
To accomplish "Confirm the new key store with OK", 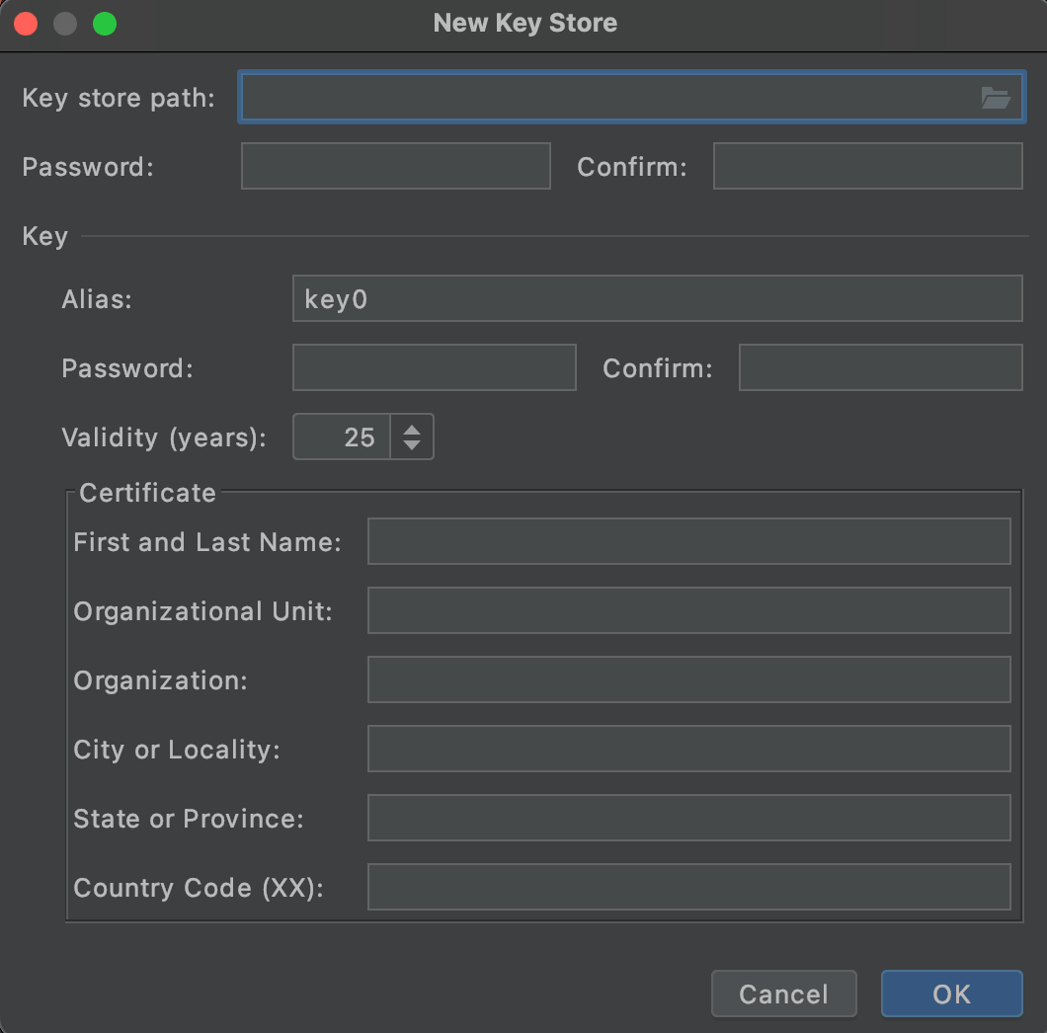I will coord(951,993).
